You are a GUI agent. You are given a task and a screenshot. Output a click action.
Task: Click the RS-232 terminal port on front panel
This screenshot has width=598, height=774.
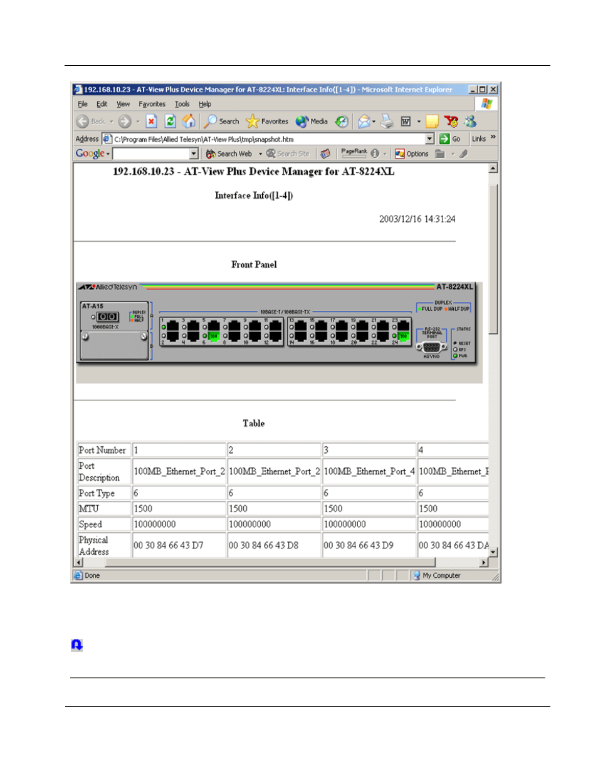click(x=431, y=347)
